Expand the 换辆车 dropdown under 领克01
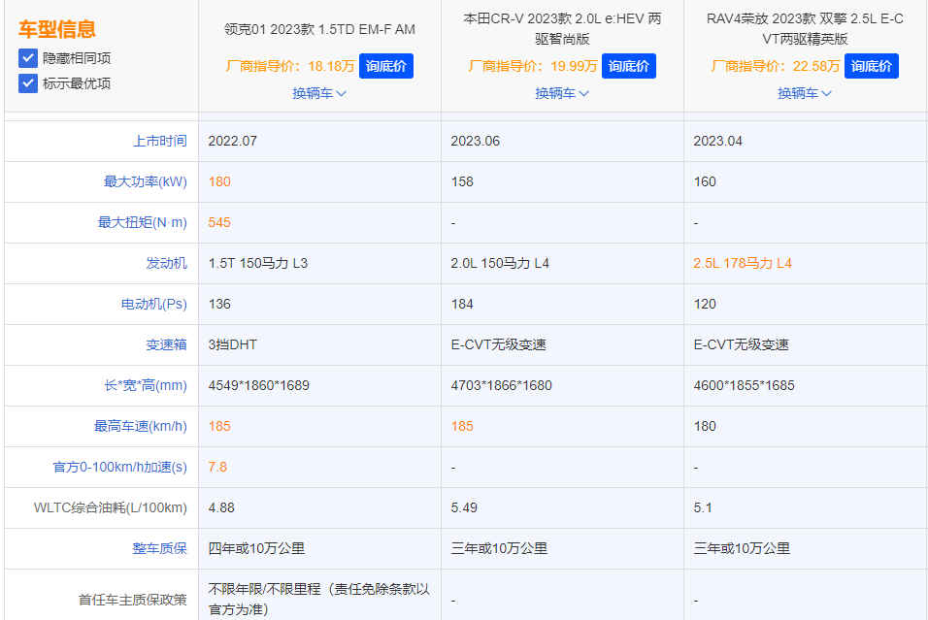 (x=318, y=93)
